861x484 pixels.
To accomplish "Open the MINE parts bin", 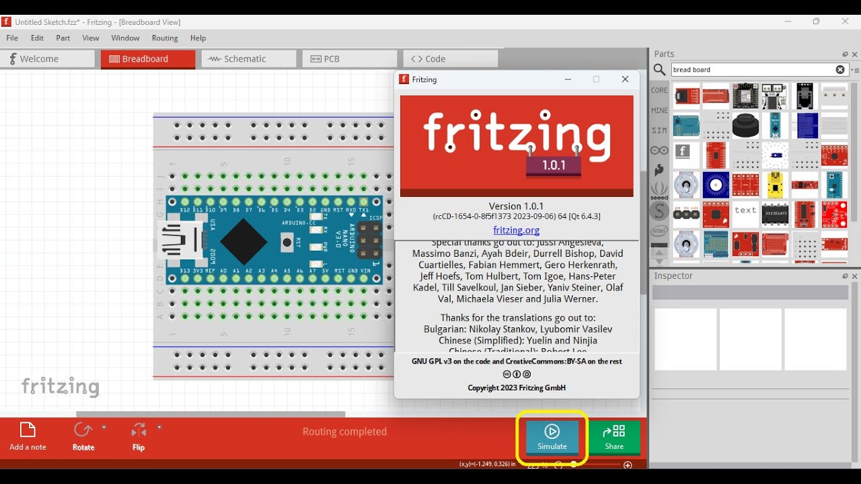I will (659, 110).
